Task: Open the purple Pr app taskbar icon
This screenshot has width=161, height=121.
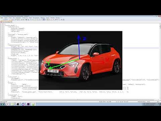Action: coord(28,104)
